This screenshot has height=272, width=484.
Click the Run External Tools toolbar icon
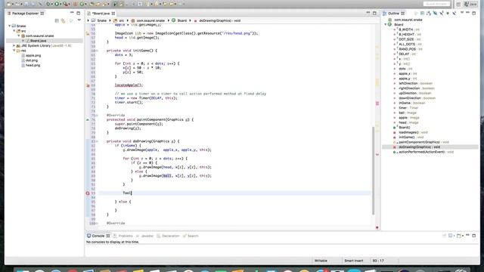pos(65,4)
